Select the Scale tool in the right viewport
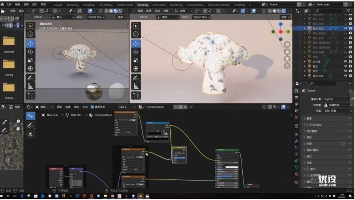The height and width of the screenshot is (200, 354). pos(136,60)
